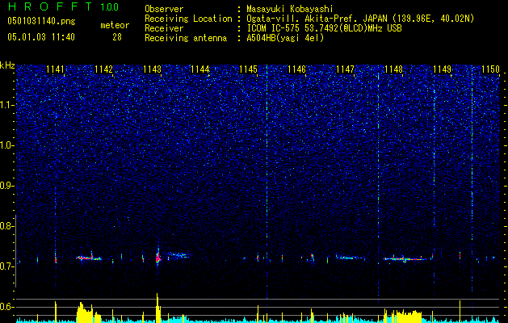Click the Ogata-vill. Akita-Pref. JAPAN location text
Image resolution: width=508 pixels, height=323 pixels.
point(360,19)
